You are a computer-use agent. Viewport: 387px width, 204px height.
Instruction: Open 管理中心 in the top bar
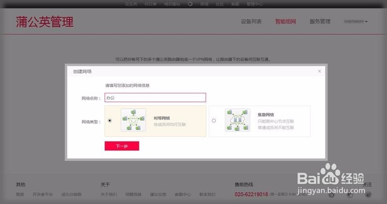point(254,4)
